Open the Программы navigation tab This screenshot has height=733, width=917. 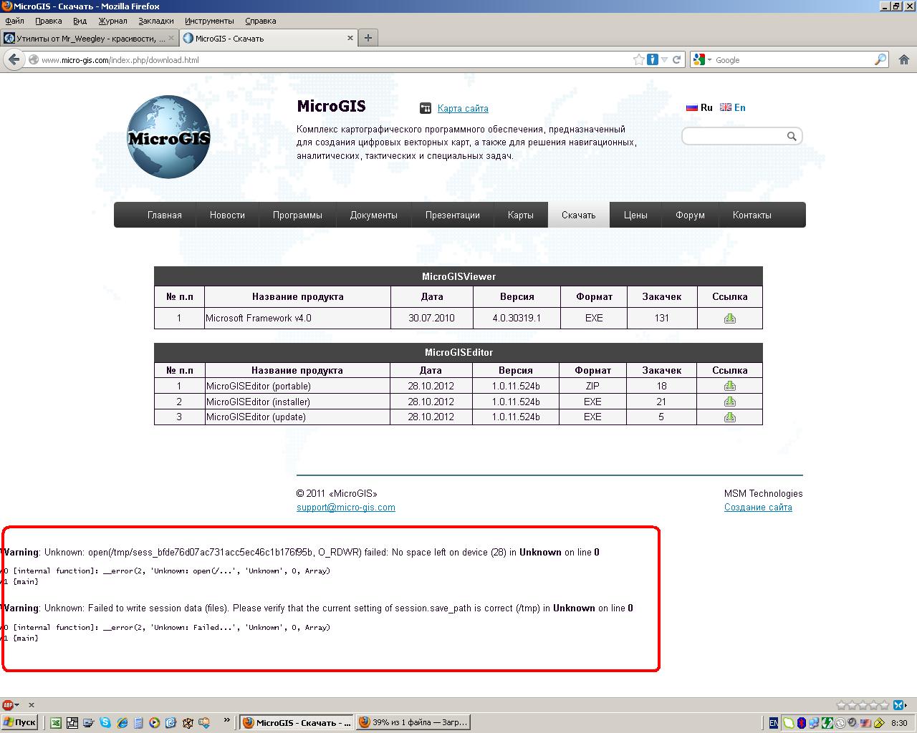[297, 215]
